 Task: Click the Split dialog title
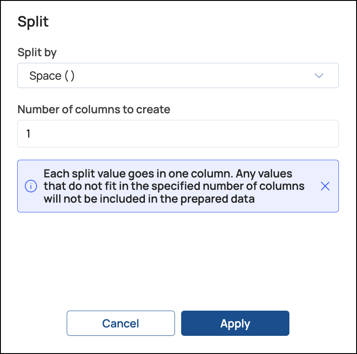click(x=33, y=21)
